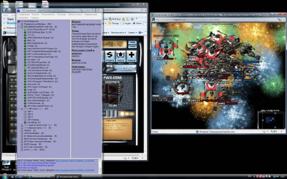Open the Безопасность dropdown menu
The height and width of the screenshot is (179, 287).
coord(118,33)
